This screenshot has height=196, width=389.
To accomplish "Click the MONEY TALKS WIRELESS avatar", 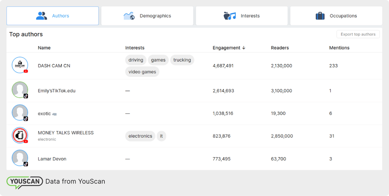I will point(20,135).
